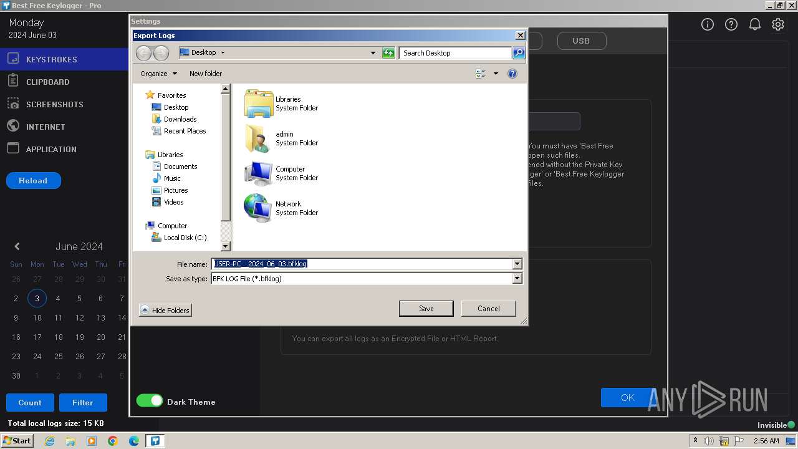The width and height of the screenshot is (798, 449).
Task: Select Application in the sidebar
Action: click(64, 149)
